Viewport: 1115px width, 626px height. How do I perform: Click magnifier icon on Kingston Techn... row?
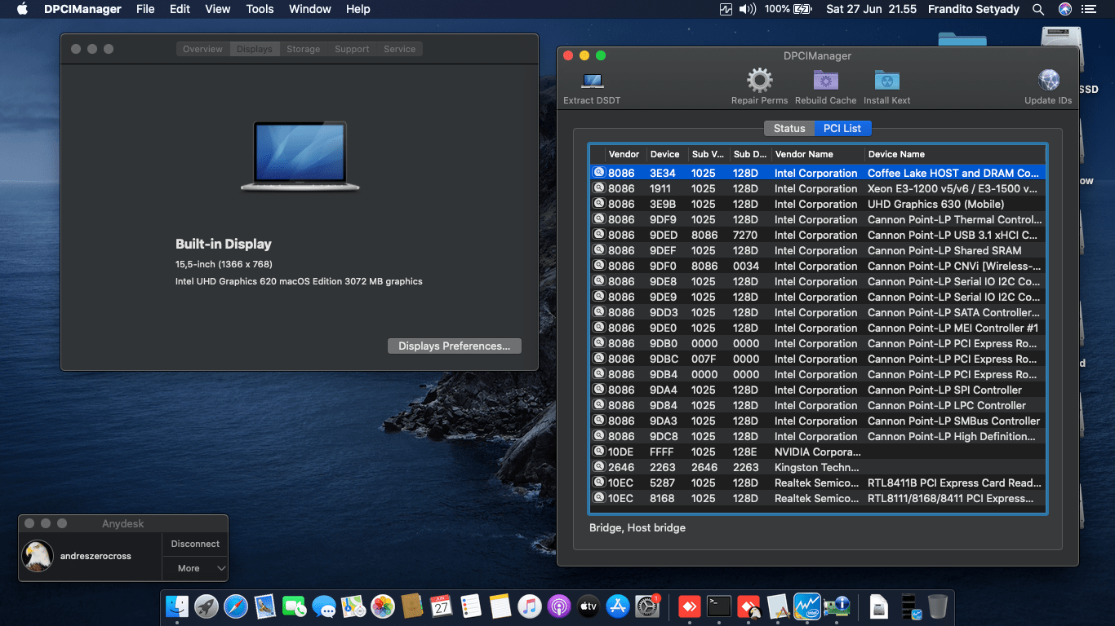tap(597, 467)
